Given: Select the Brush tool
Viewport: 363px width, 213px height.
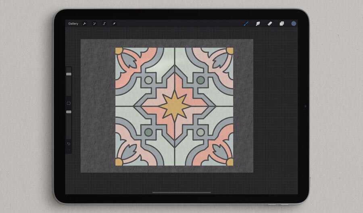Looking at the screenshot, I should pos(246,24).
